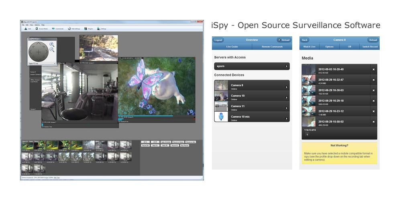
Task: Open the Edit menu
Action: 27,25
